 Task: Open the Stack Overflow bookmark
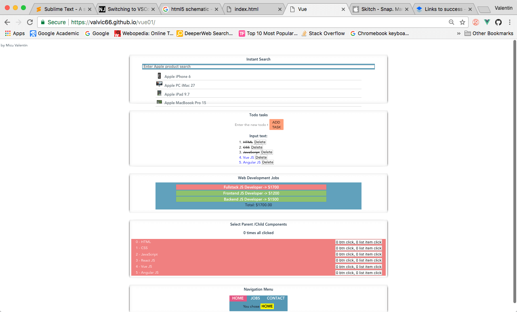[323, 34]
